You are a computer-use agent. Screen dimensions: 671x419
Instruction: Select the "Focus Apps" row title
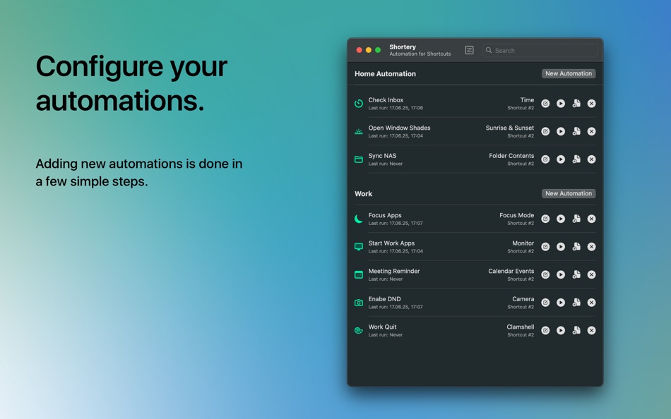(385, 215)
